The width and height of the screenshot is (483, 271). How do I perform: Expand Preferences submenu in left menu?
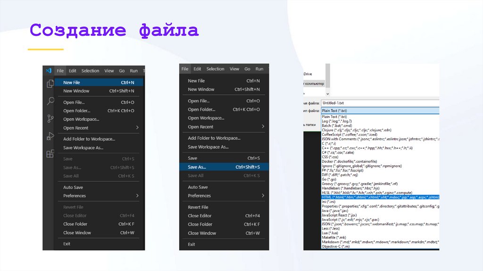coord(99,196)
